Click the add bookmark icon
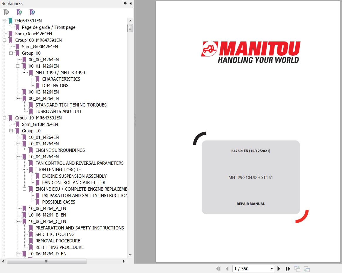 pos(19,12)
